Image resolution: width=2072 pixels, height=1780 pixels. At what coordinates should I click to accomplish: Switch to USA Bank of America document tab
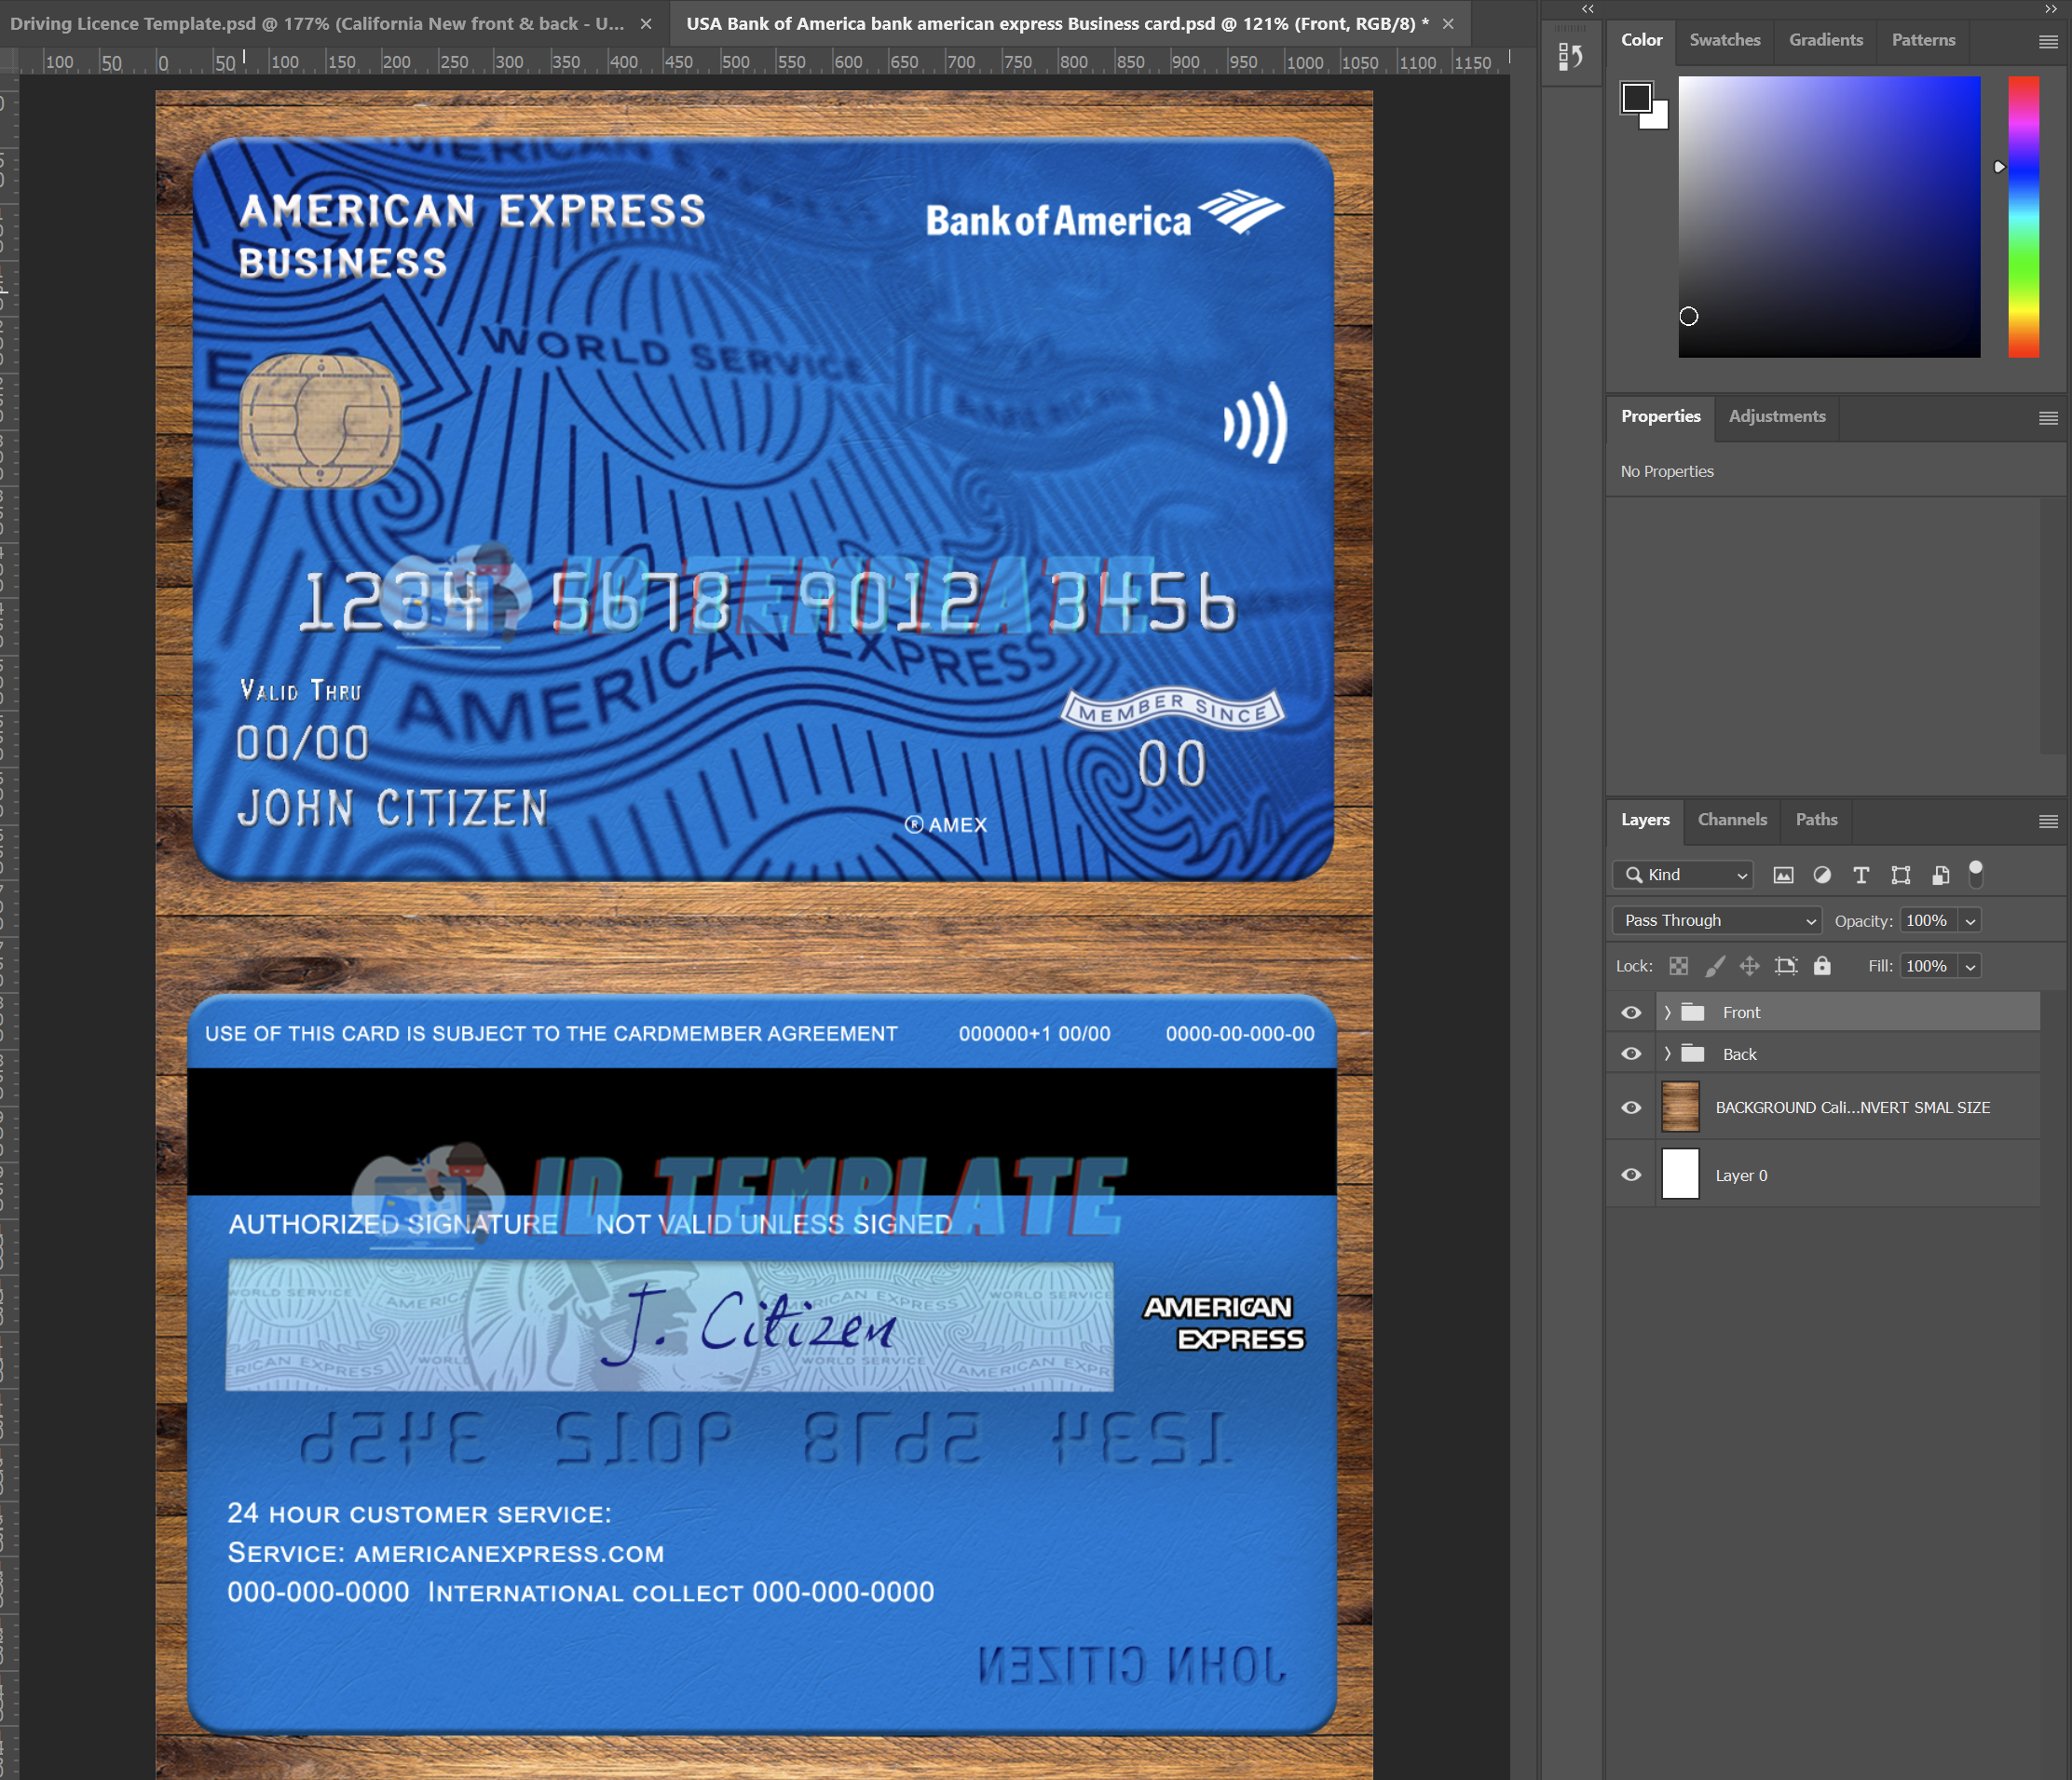1057,23
